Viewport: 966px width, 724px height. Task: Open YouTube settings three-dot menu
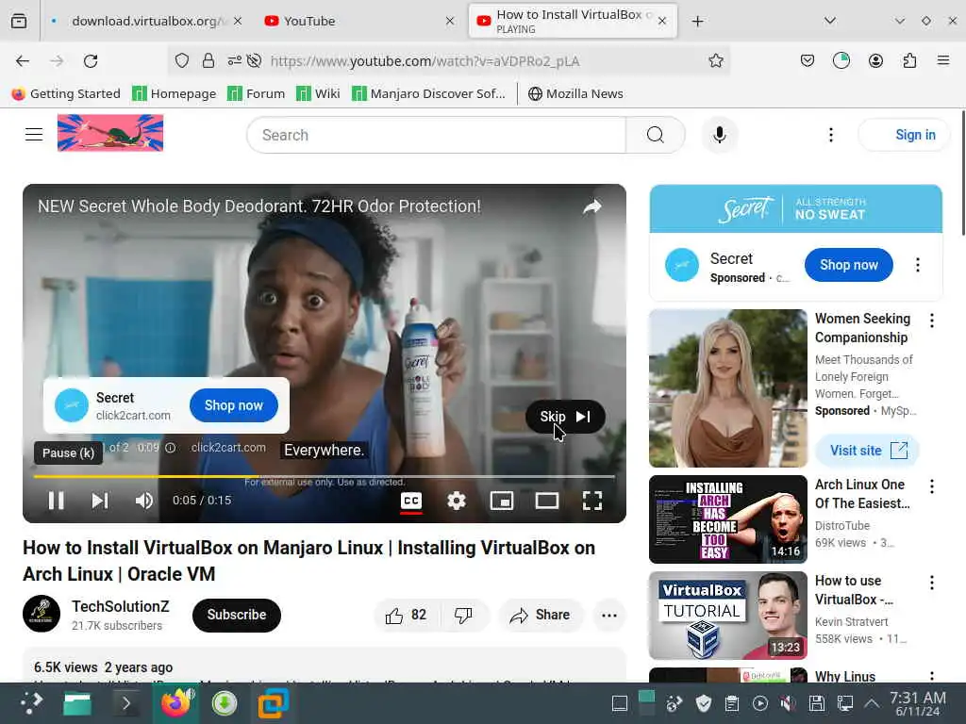(x=830, y=135)
